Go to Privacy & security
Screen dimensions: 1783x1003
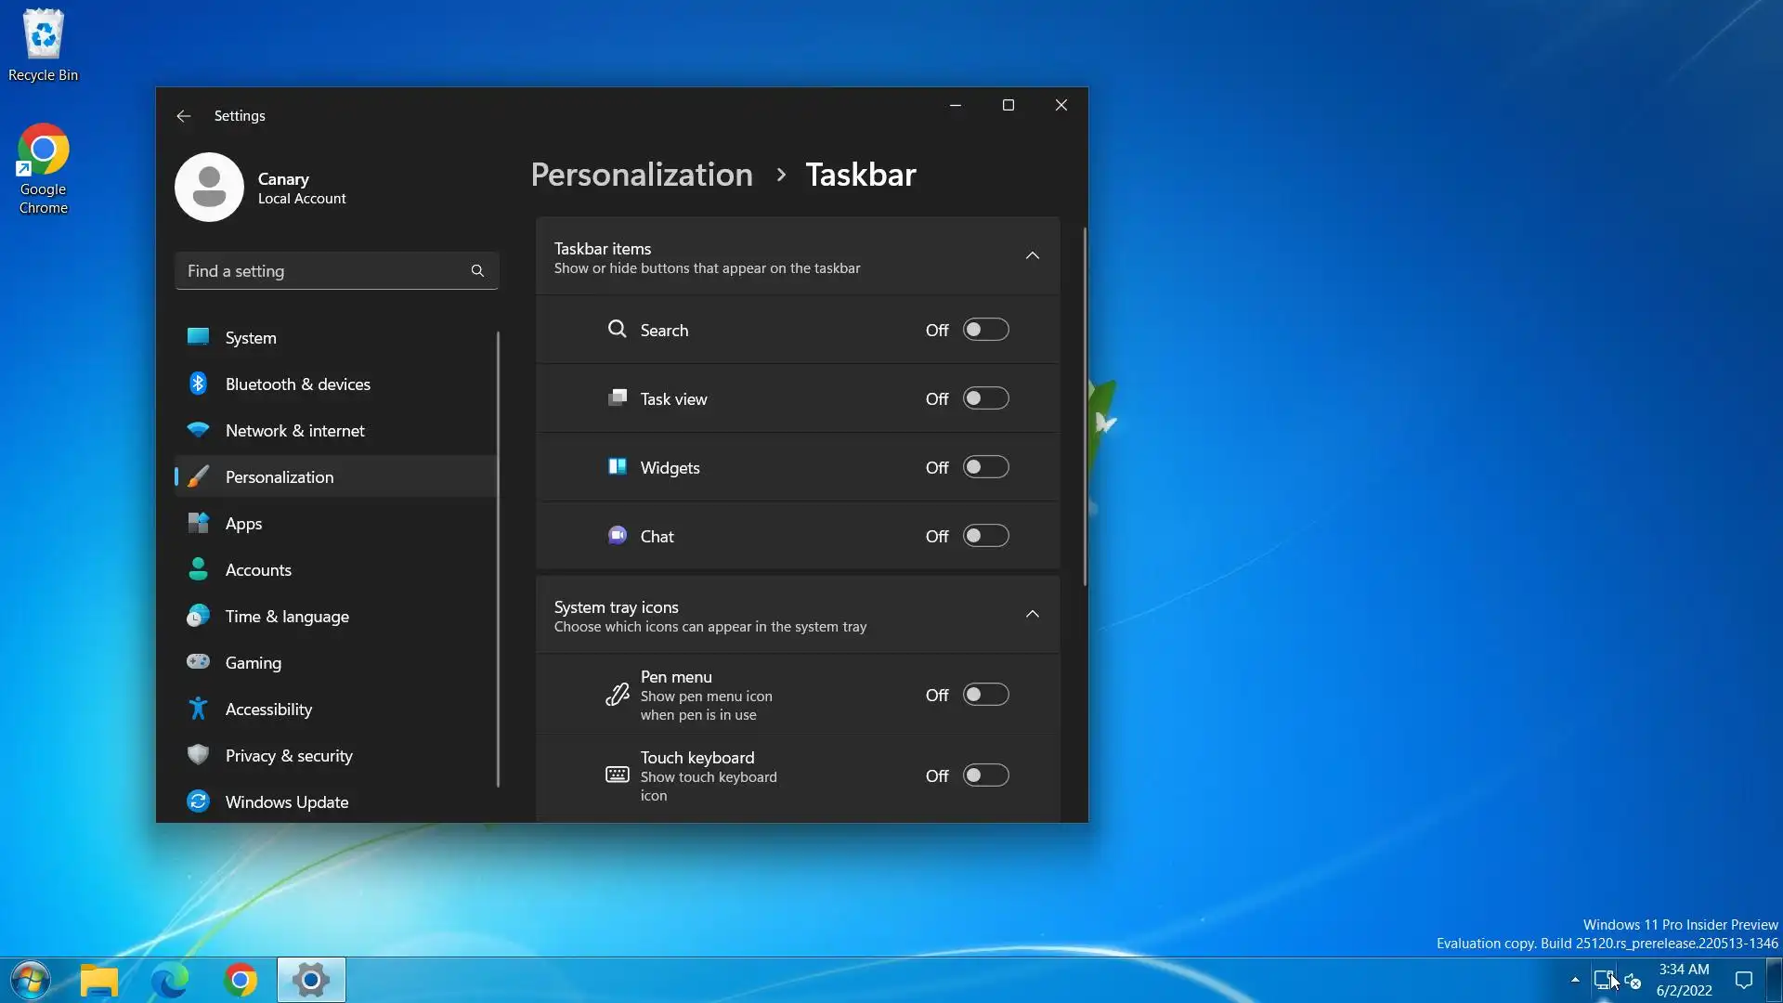click(x=288, y=756)
